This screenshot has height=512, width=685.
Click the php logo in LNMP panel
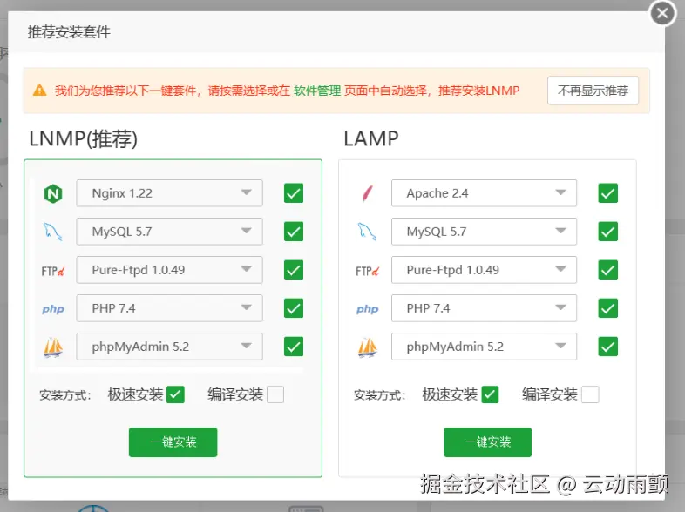coord(53,309)
